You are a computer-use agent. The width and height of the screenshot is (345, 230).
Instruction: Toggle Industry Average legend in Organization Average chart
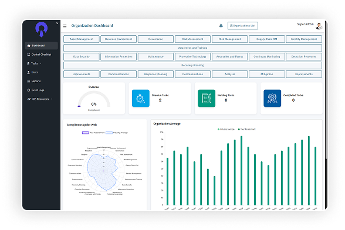coord(226,130)
